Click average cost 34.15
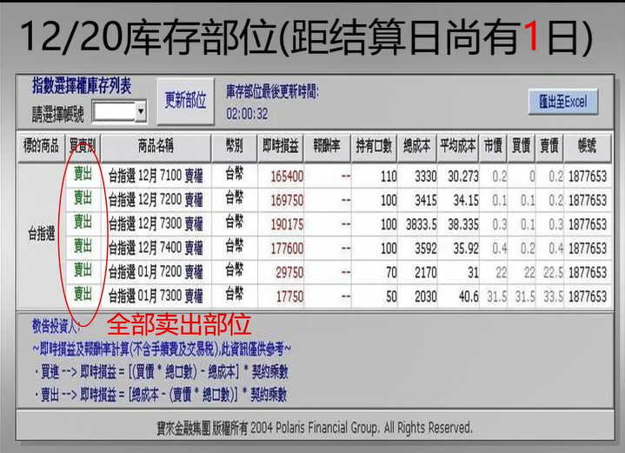625x453 pixels. coord(466,200)
